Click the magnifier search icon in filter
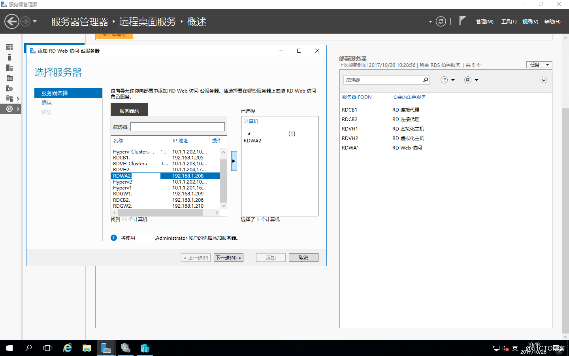This screenshot has width=569, height=356. (426, 80)
